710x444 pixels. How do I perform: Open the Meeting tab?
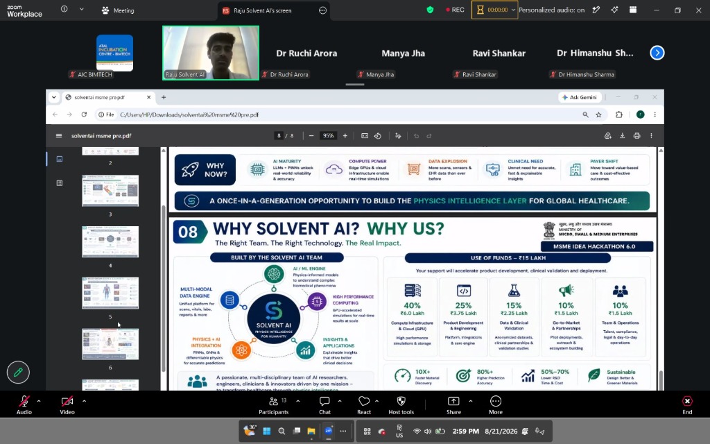[x=118, y=10]
